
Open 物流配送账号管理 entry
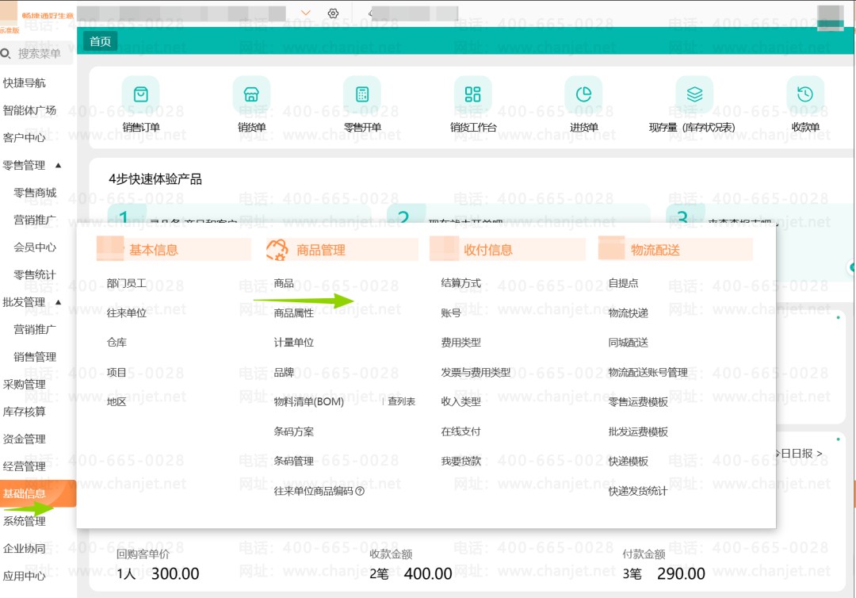click(x=648, y=373)
